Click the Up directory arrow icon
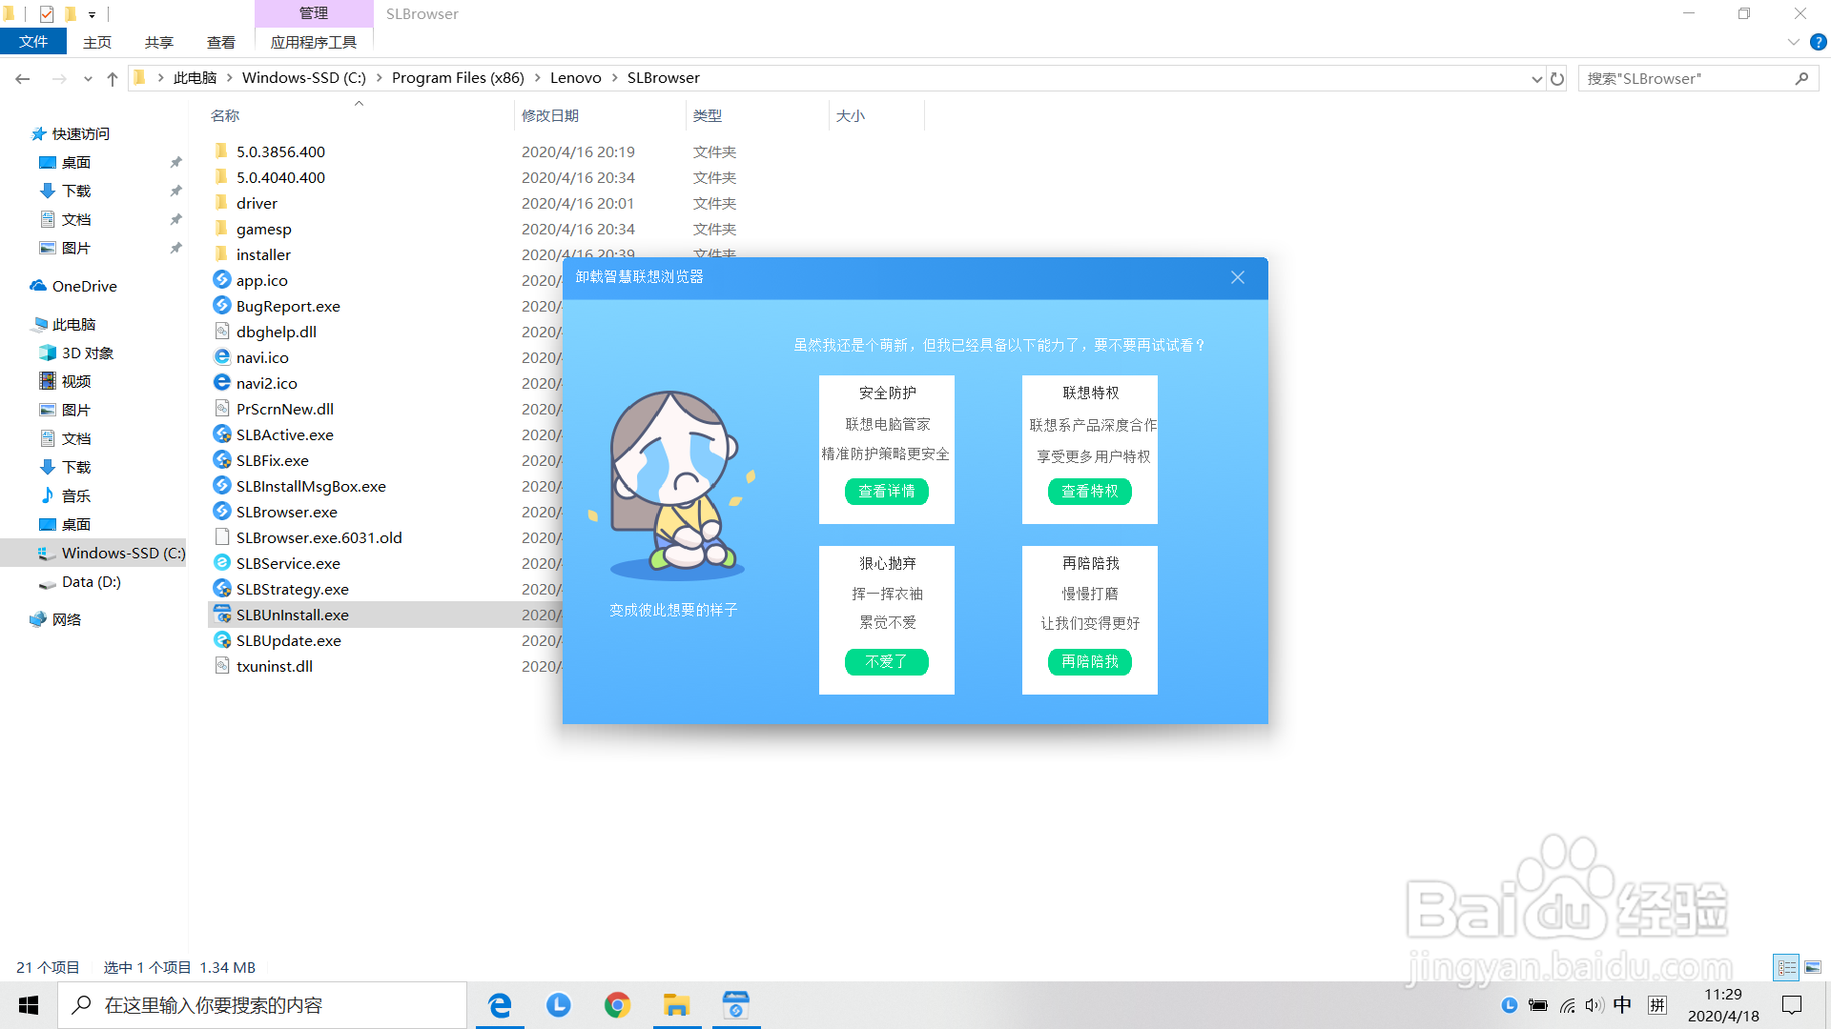 coord(113,79)
